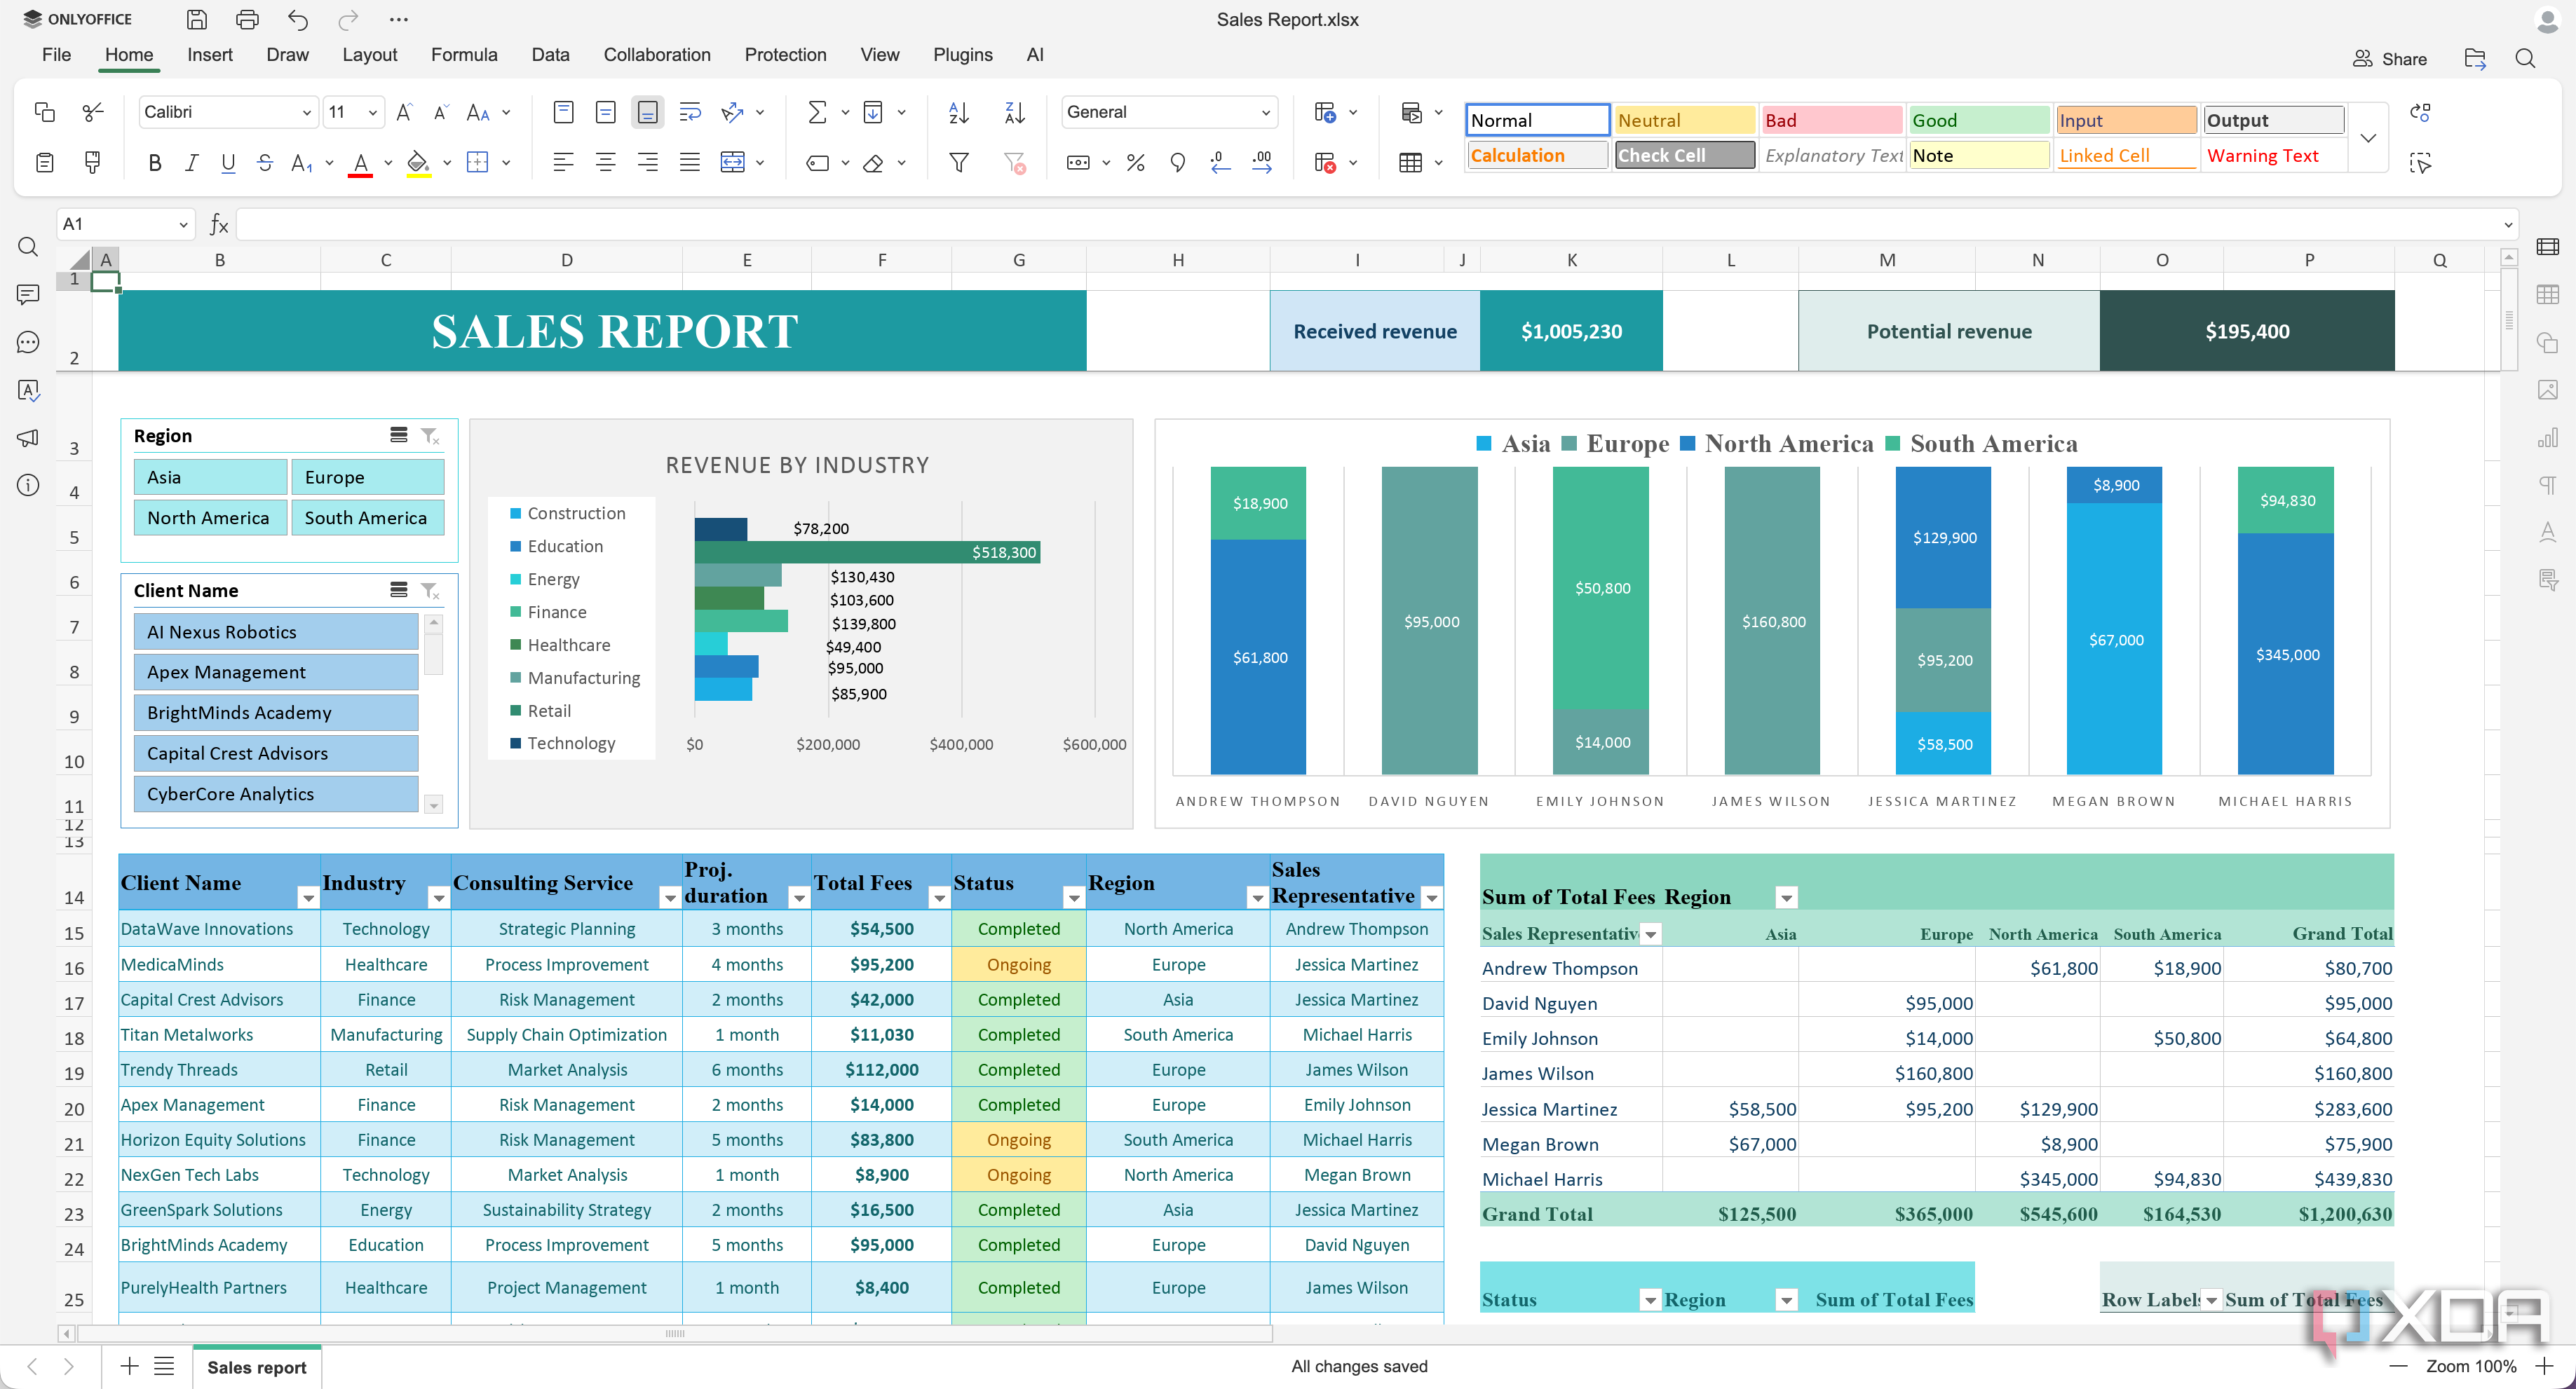Click the Copy style paintbrush icon
2576x1389 pixels.
93,163
